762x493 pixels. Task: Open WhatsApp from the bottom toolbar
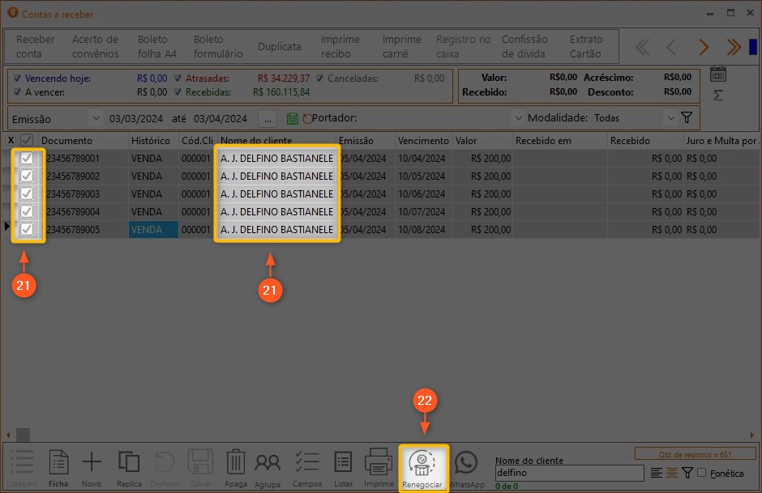(x=466, y=467)
